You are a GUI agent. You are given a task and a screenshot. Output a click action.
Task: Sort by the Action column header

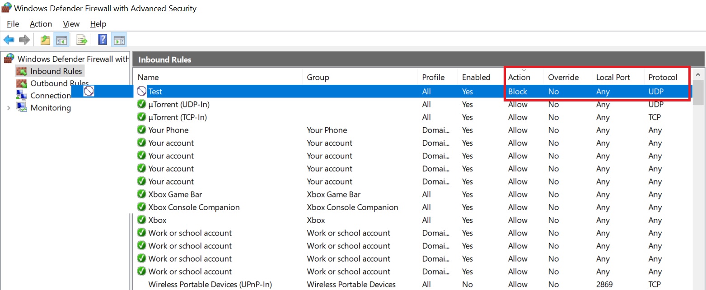519,78
